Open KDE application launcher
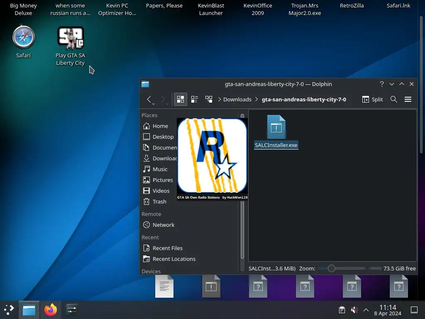 click(9, 309)
